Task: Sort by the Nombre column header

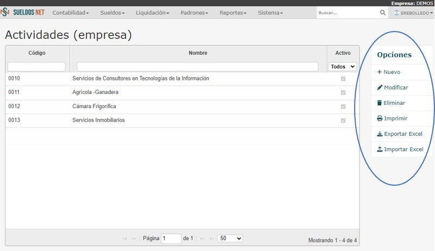Action: coord(198,53)
